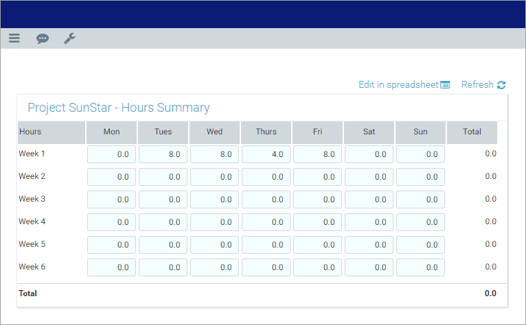The height and width of the screenshot is (325, 526).
Task: Click the Total column header
Action: [x=472, y=132]
